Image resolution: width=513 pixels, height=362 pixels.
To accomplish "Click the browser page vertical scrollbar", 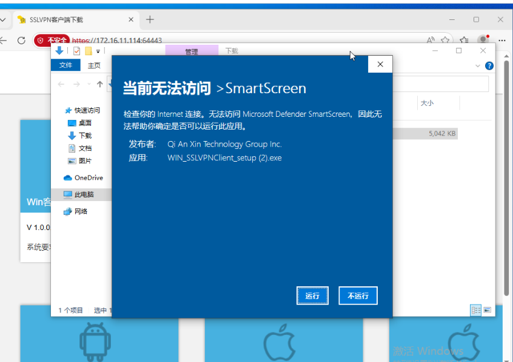I will [506, 176].
